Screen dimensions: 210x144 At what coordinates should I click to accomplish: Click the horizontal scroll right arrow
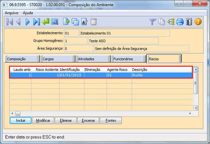point(190,114)
